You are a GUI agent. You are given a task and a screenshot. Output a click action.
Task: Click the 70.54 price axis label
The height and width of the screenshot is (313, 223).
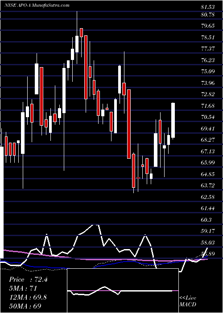click(x=208, y=117)
